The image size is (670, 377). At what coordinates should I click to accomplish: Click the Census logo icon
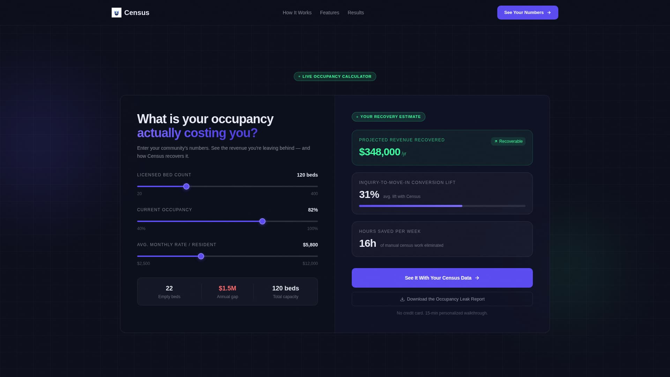117,13
